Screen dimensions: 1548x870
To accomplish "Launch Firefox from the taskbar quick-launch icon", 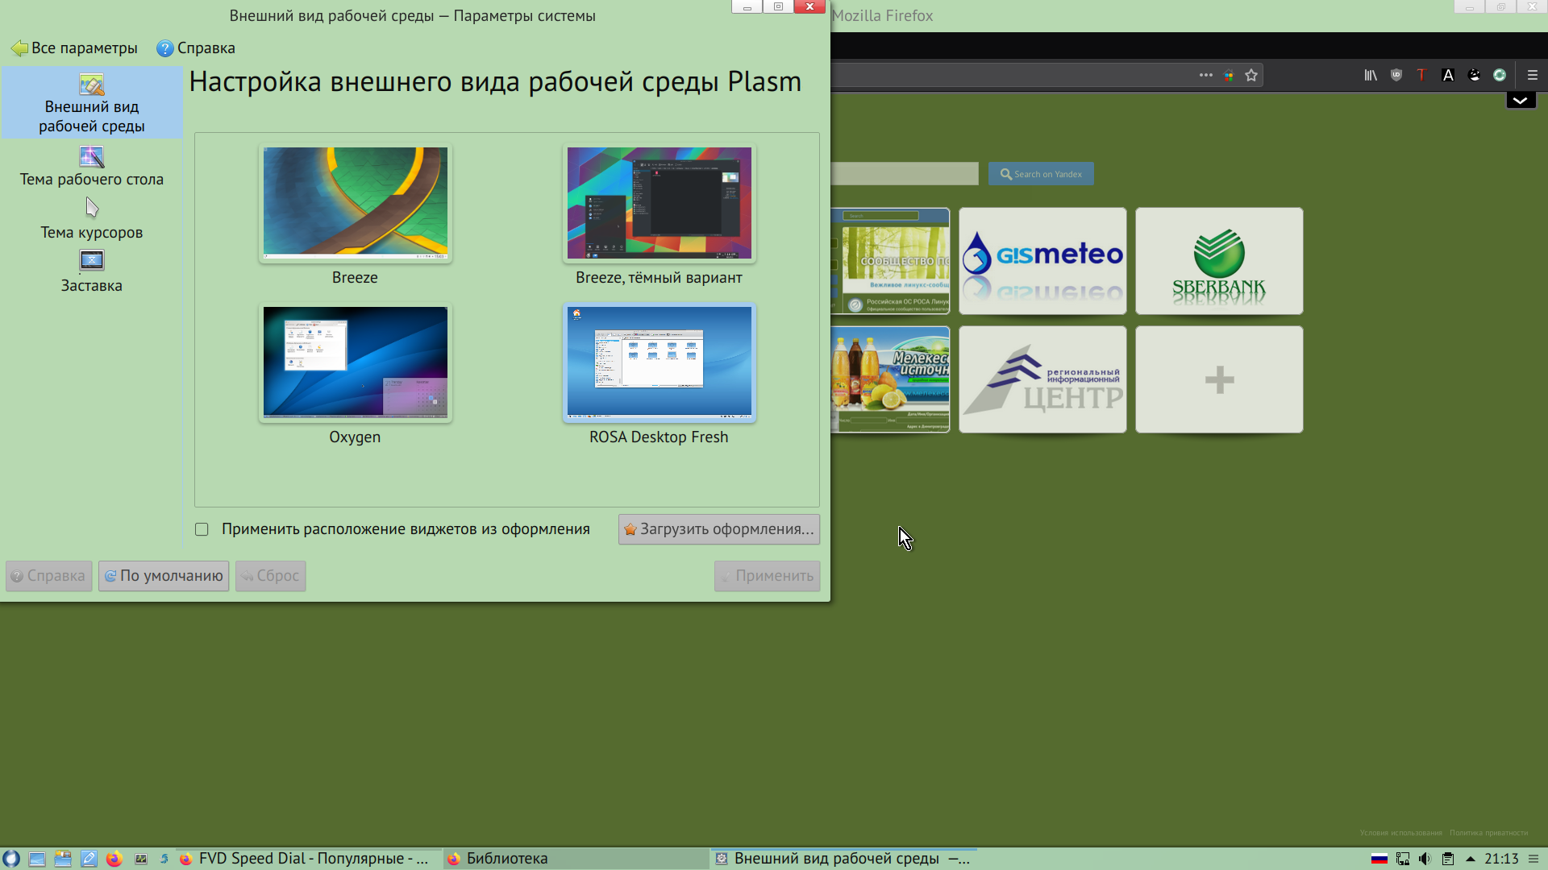I will click(114, 859).
